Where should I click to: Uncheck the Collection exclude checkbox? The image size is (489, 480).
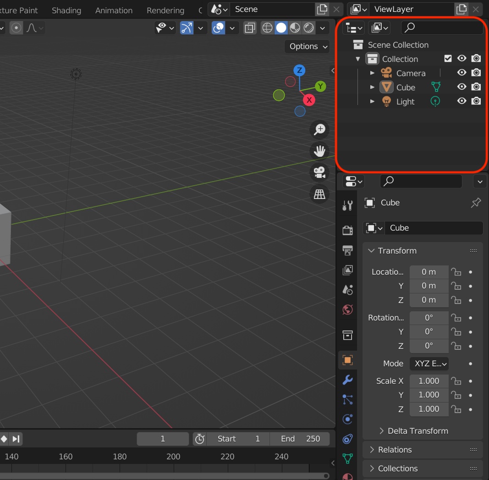[448, 59]
